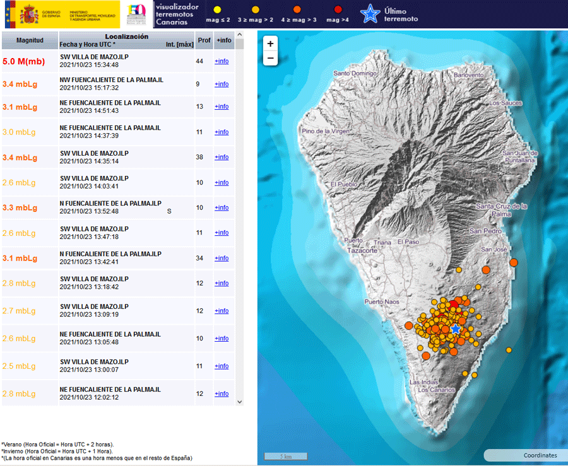Click the earthquake list scrollbar down arrow
The height and width of the screenshot is (466, 568).
click(x=239, y=402)
